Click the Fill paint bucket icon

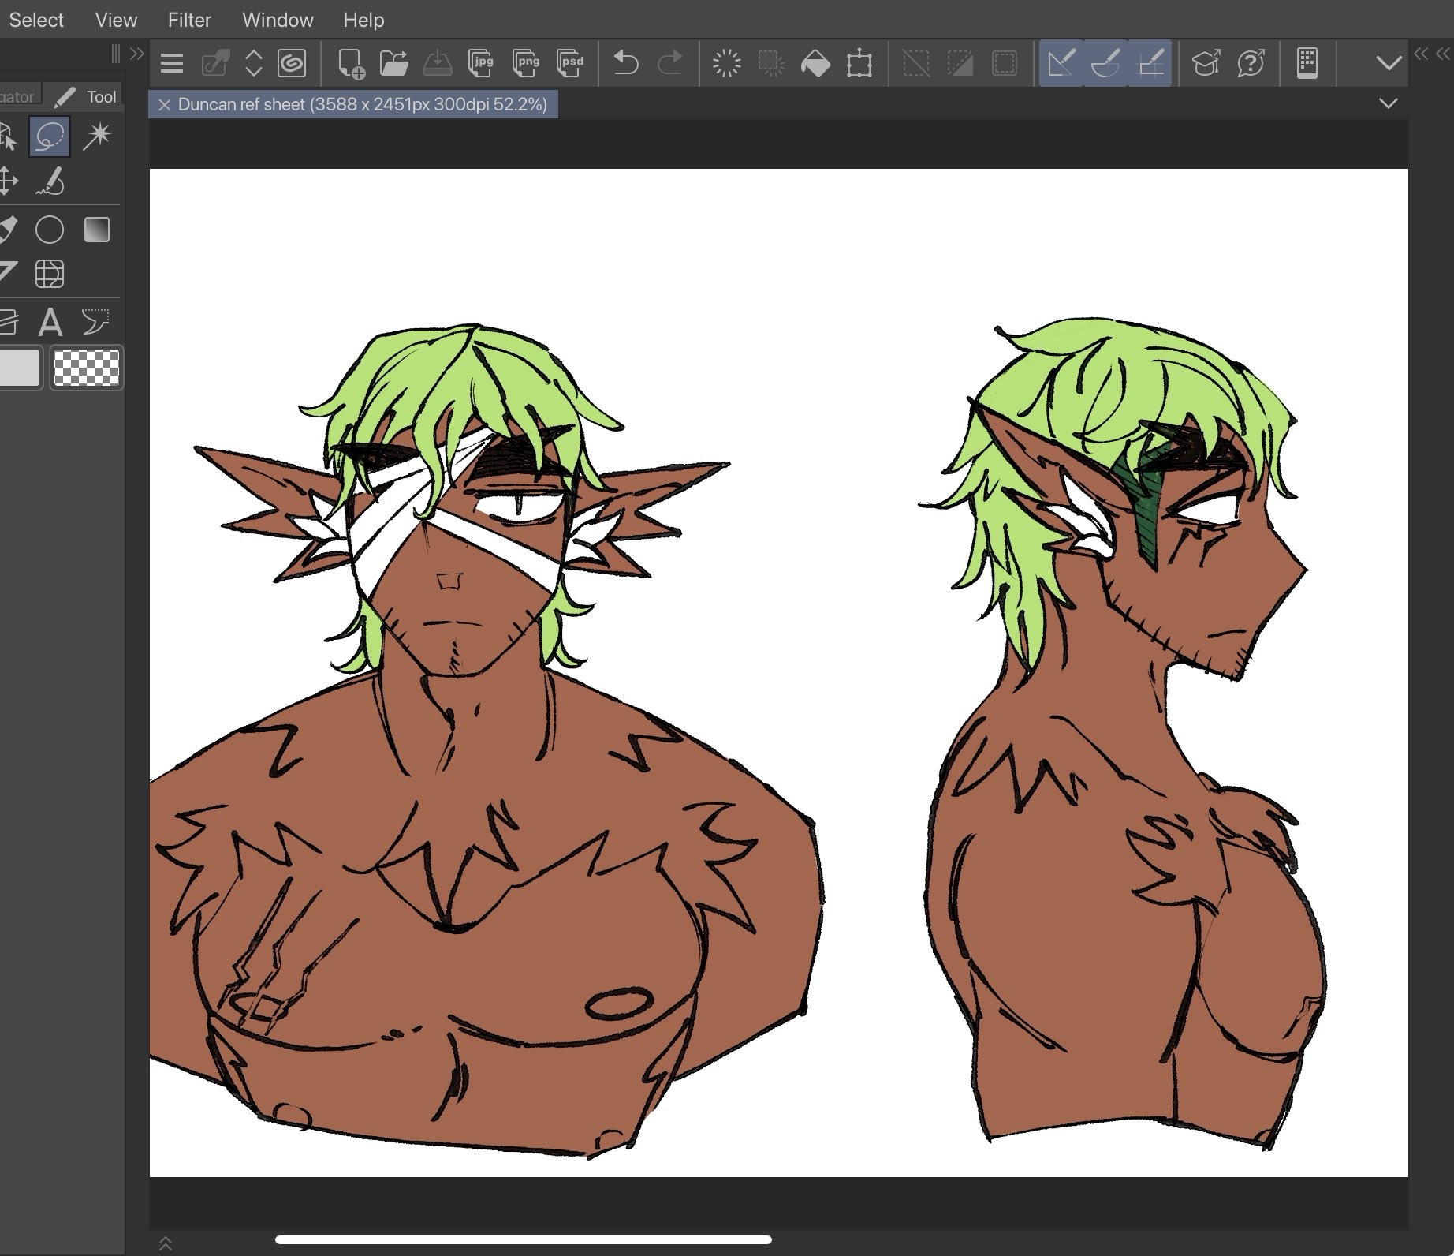(x=815, y=63)
